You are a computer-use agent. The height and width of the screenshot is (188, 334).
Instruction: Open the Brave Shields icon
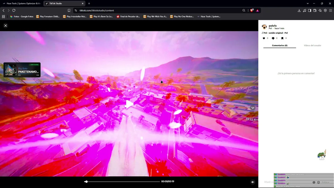pyautogui.click(x=252, y=10)
